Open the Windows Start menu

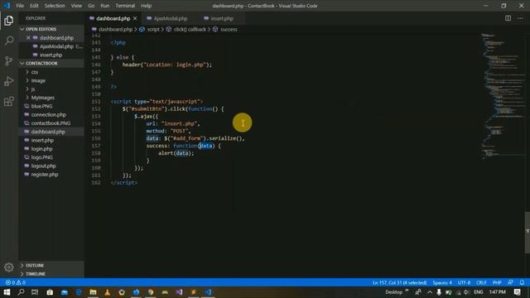tap(7, 292)
